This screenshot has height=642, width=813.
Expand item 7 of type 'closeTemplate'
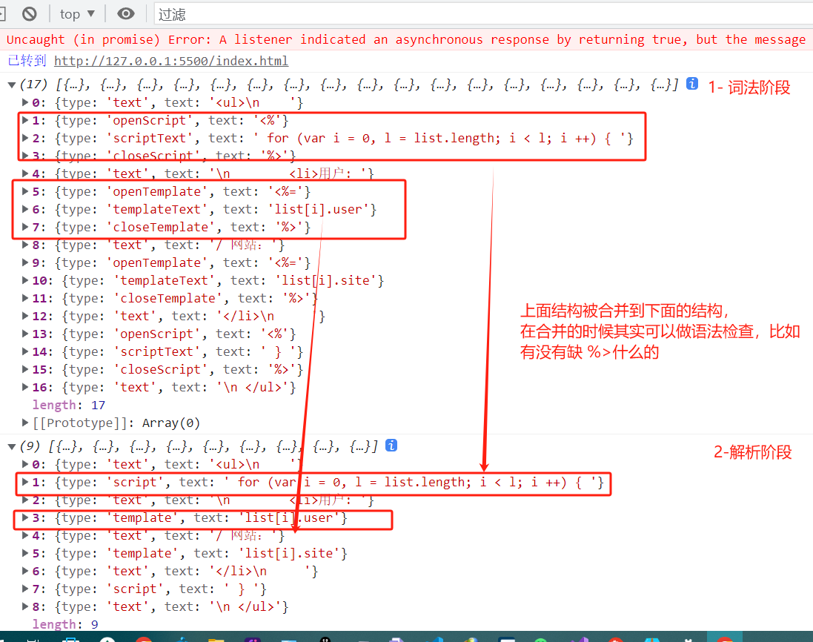point(25,227)
